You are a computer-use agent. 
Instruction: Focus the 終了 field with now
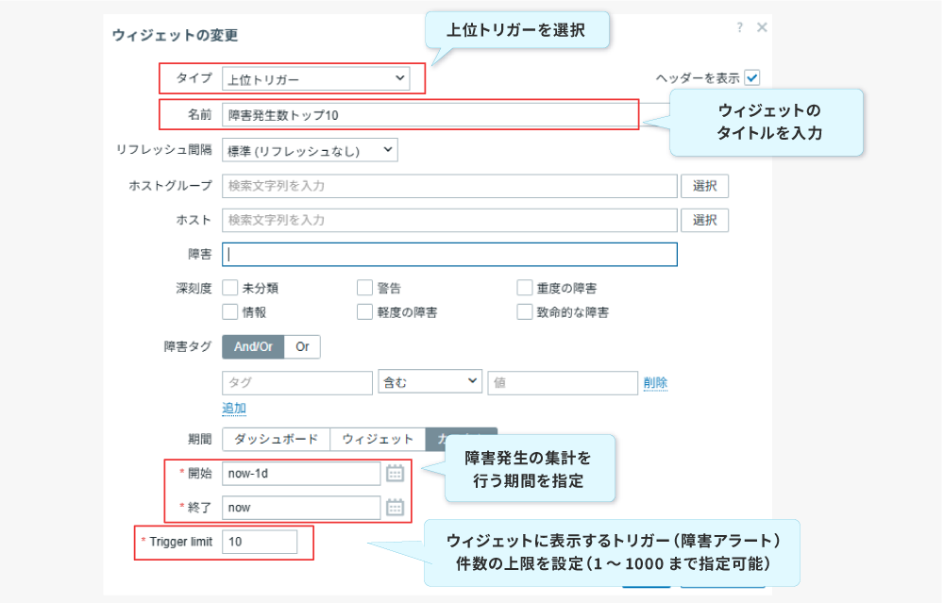coord(301,508)
